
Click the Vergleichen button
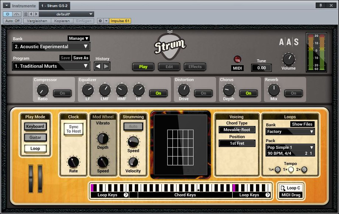[x=37, y=21]
